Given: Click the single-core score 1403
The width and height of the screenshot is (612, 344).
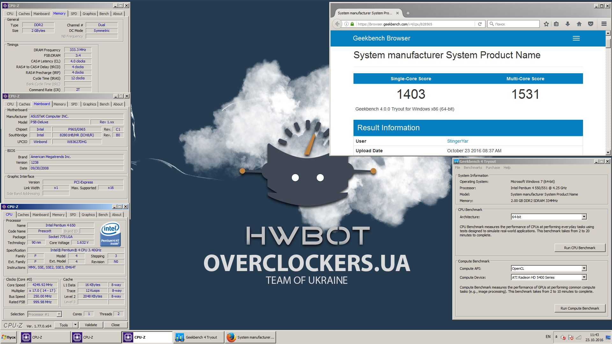Looking at the screenshot, I should click(x=411, y=94).
